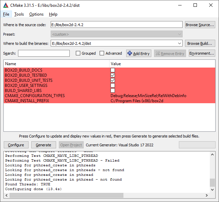Open the Options menu
The width and height of the screenshot is (219, 202).
pos(36,14)
